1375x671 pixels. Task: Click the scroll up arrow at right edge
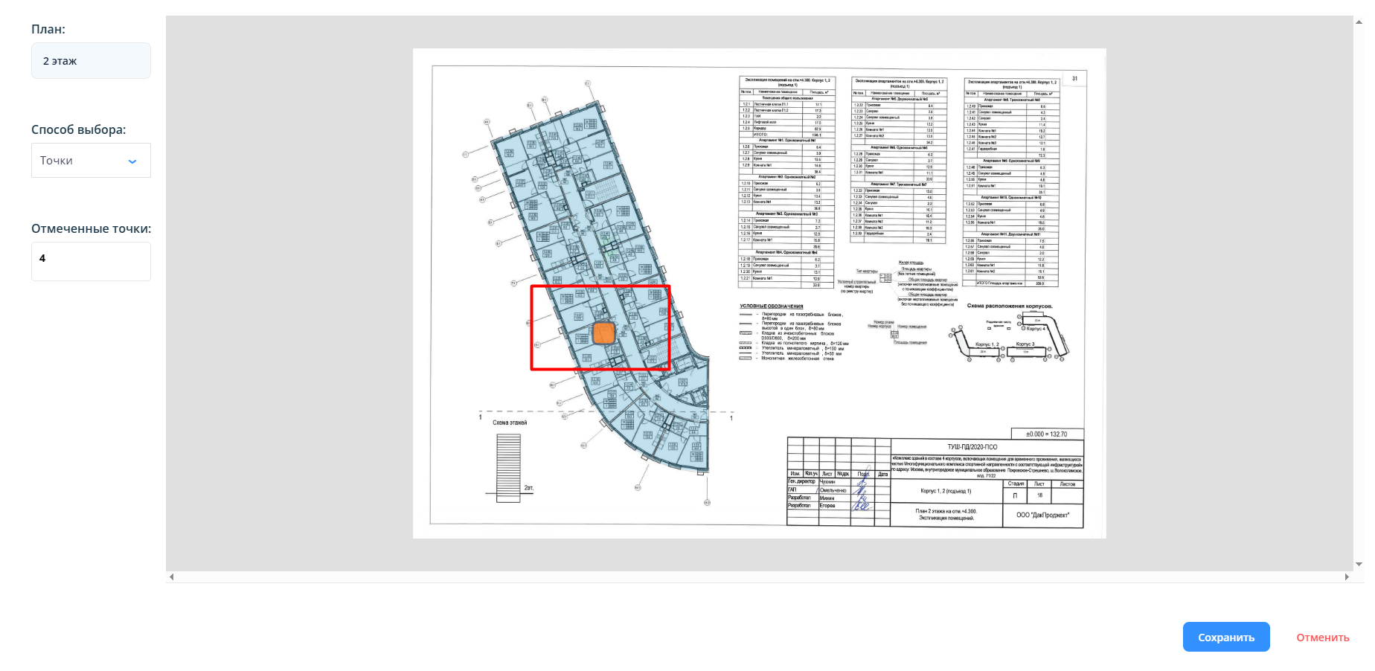pos(1359,22)
